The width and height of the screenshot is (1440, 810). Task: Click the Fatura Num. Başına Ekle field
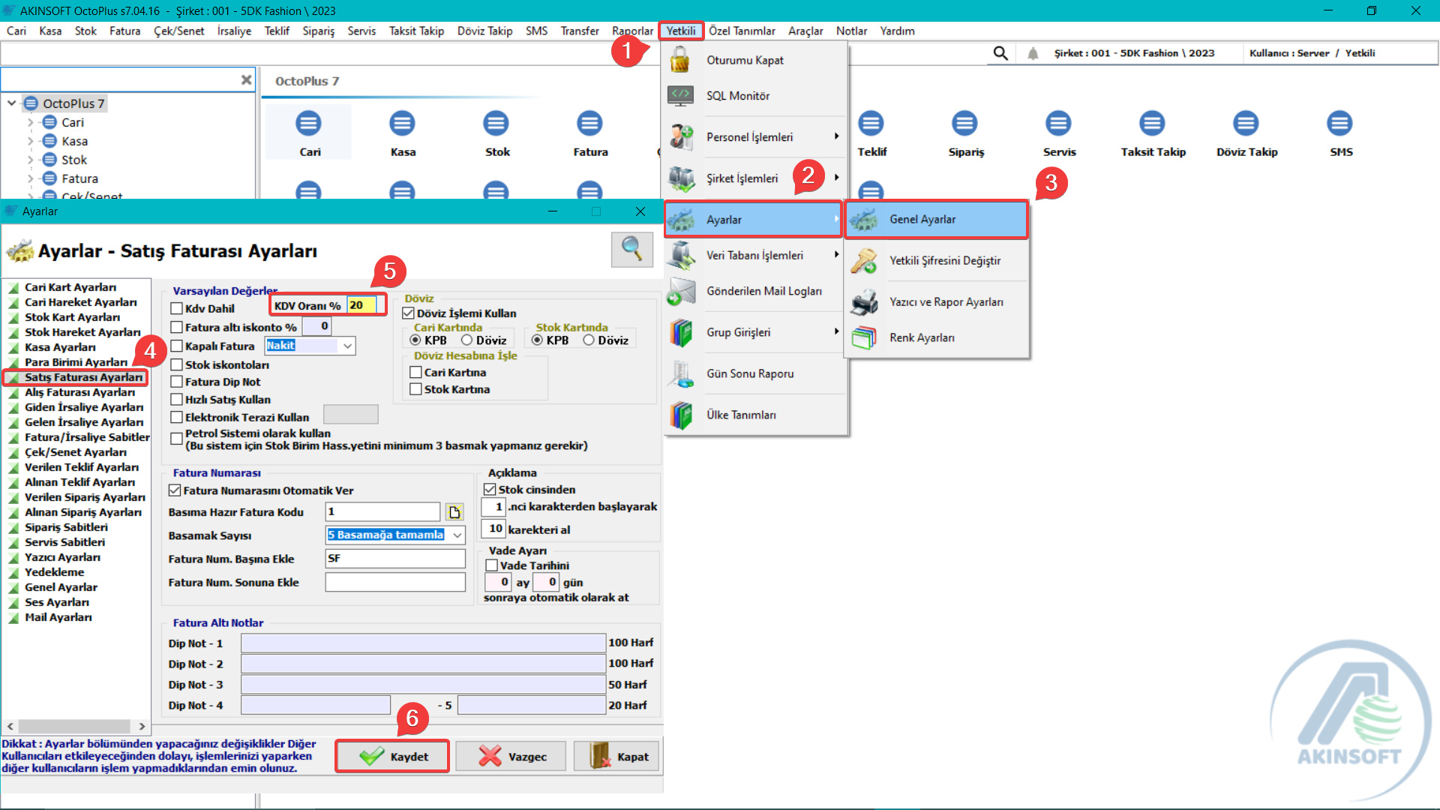(395, 559)
